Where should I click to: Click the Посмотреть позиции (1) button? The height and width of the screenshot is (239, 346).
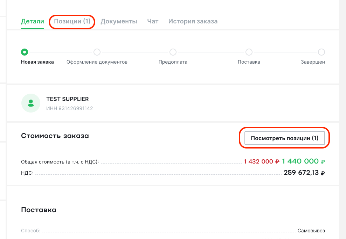point(284,138)
